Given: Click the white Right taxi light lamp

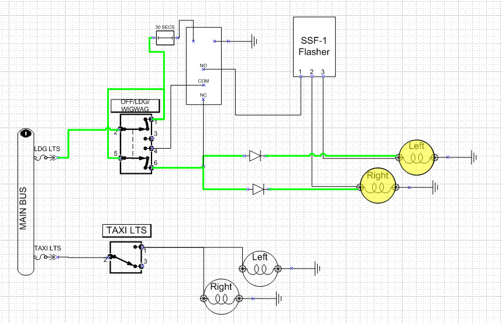Looking at the screenshot, I should (221, 298).
